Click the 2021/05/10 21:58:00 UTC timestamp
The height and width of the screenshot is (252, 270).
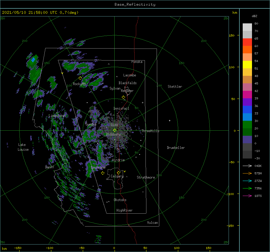coord(30,13)
